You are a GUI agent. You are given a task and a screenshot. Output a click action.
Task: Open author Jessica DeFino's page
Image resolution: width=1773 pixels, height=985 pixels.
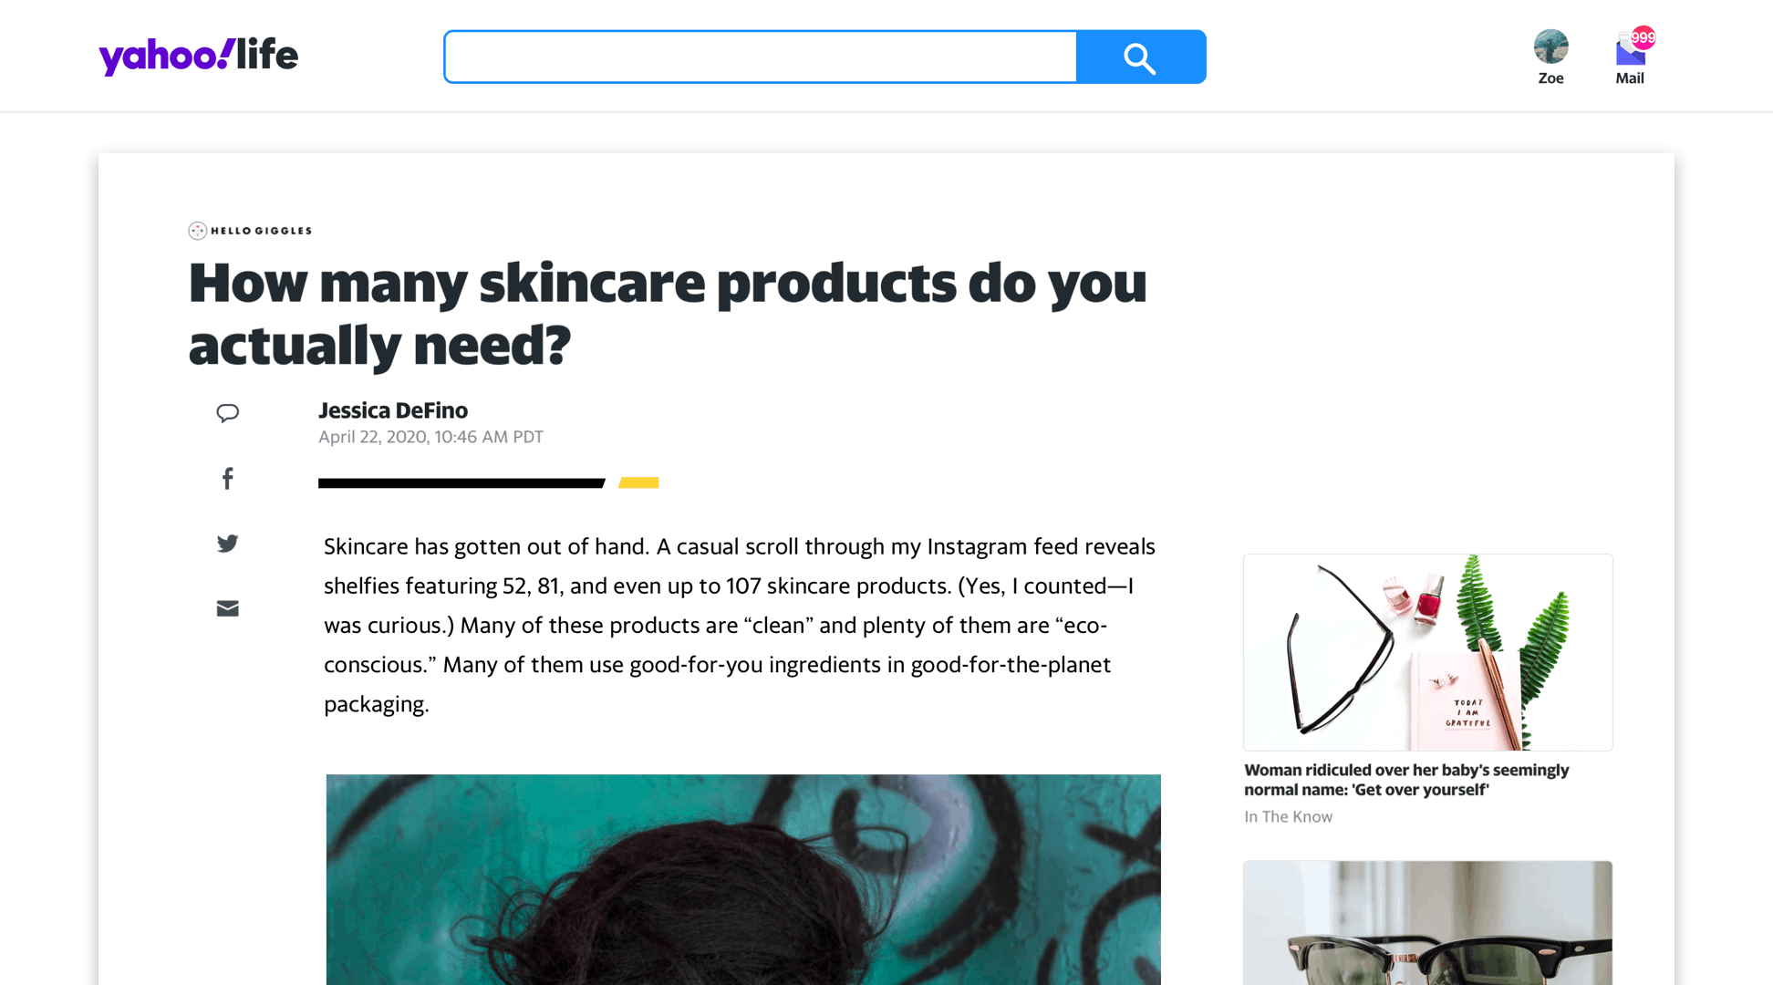[x=393, y=410]
